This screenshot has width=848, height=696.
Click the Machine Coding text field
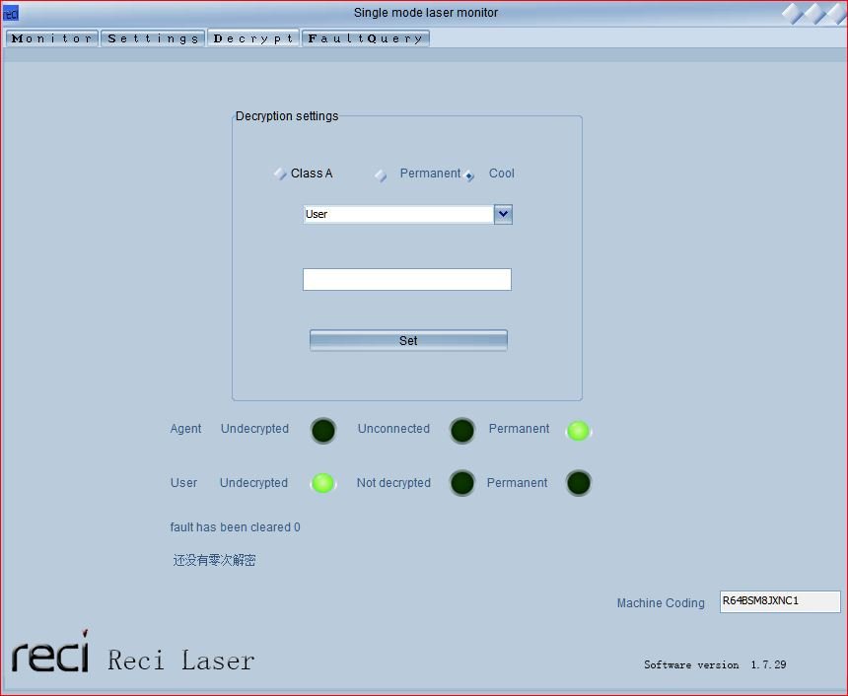click(779, 601)
